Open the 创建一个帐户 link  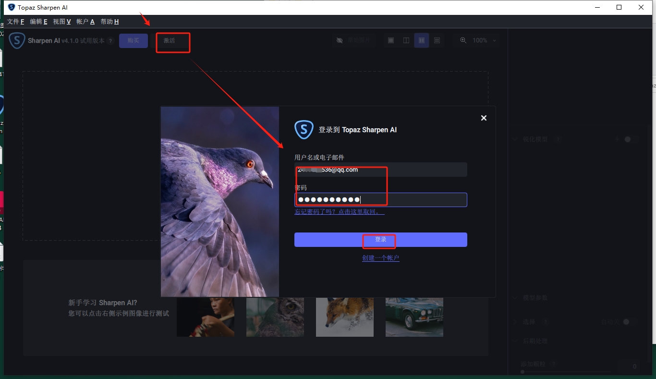(381, 258)
